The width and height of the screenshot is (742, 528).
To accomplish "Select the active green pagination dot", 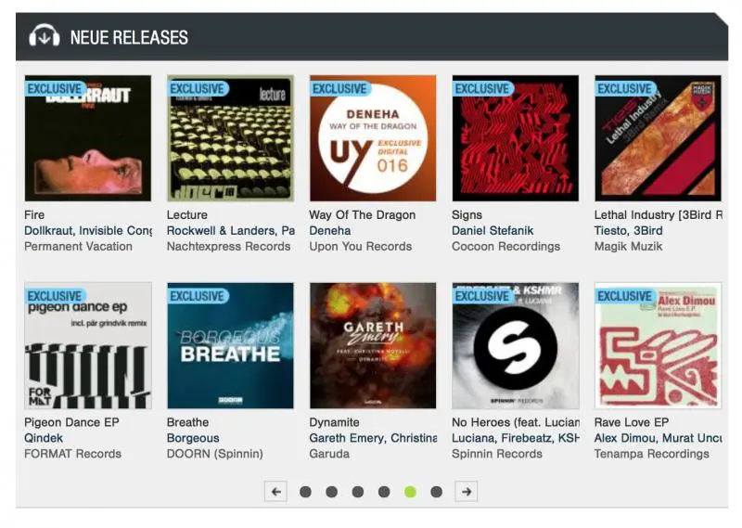I will (x=410, y=492).
